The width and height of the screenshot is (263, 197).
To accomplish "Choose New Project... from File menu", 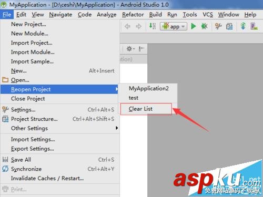I will pyautogui.click(x=60, y=24).
